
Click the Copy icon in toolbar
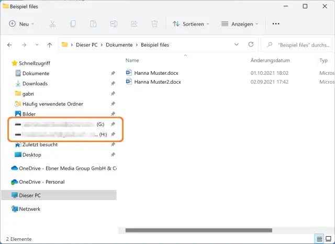(73, 24)
